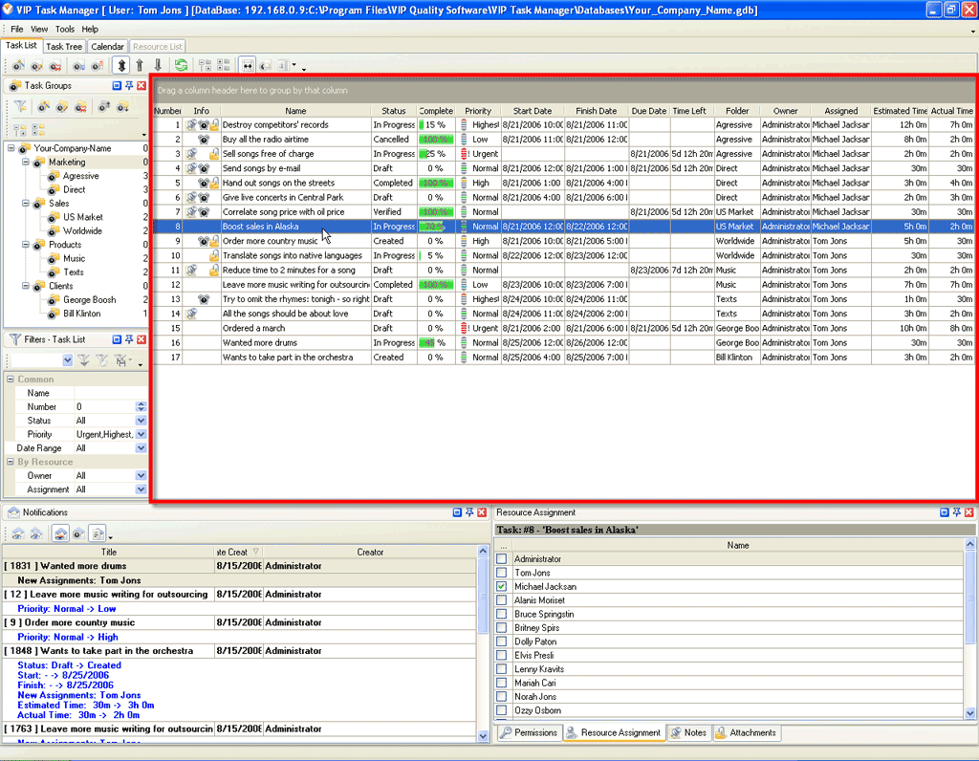Click the move task down arrow icon

(158, 66)
